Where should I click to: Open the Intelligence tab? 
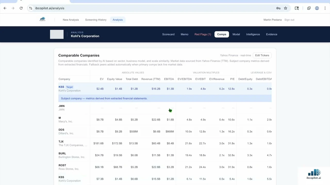tap(253, 34)
